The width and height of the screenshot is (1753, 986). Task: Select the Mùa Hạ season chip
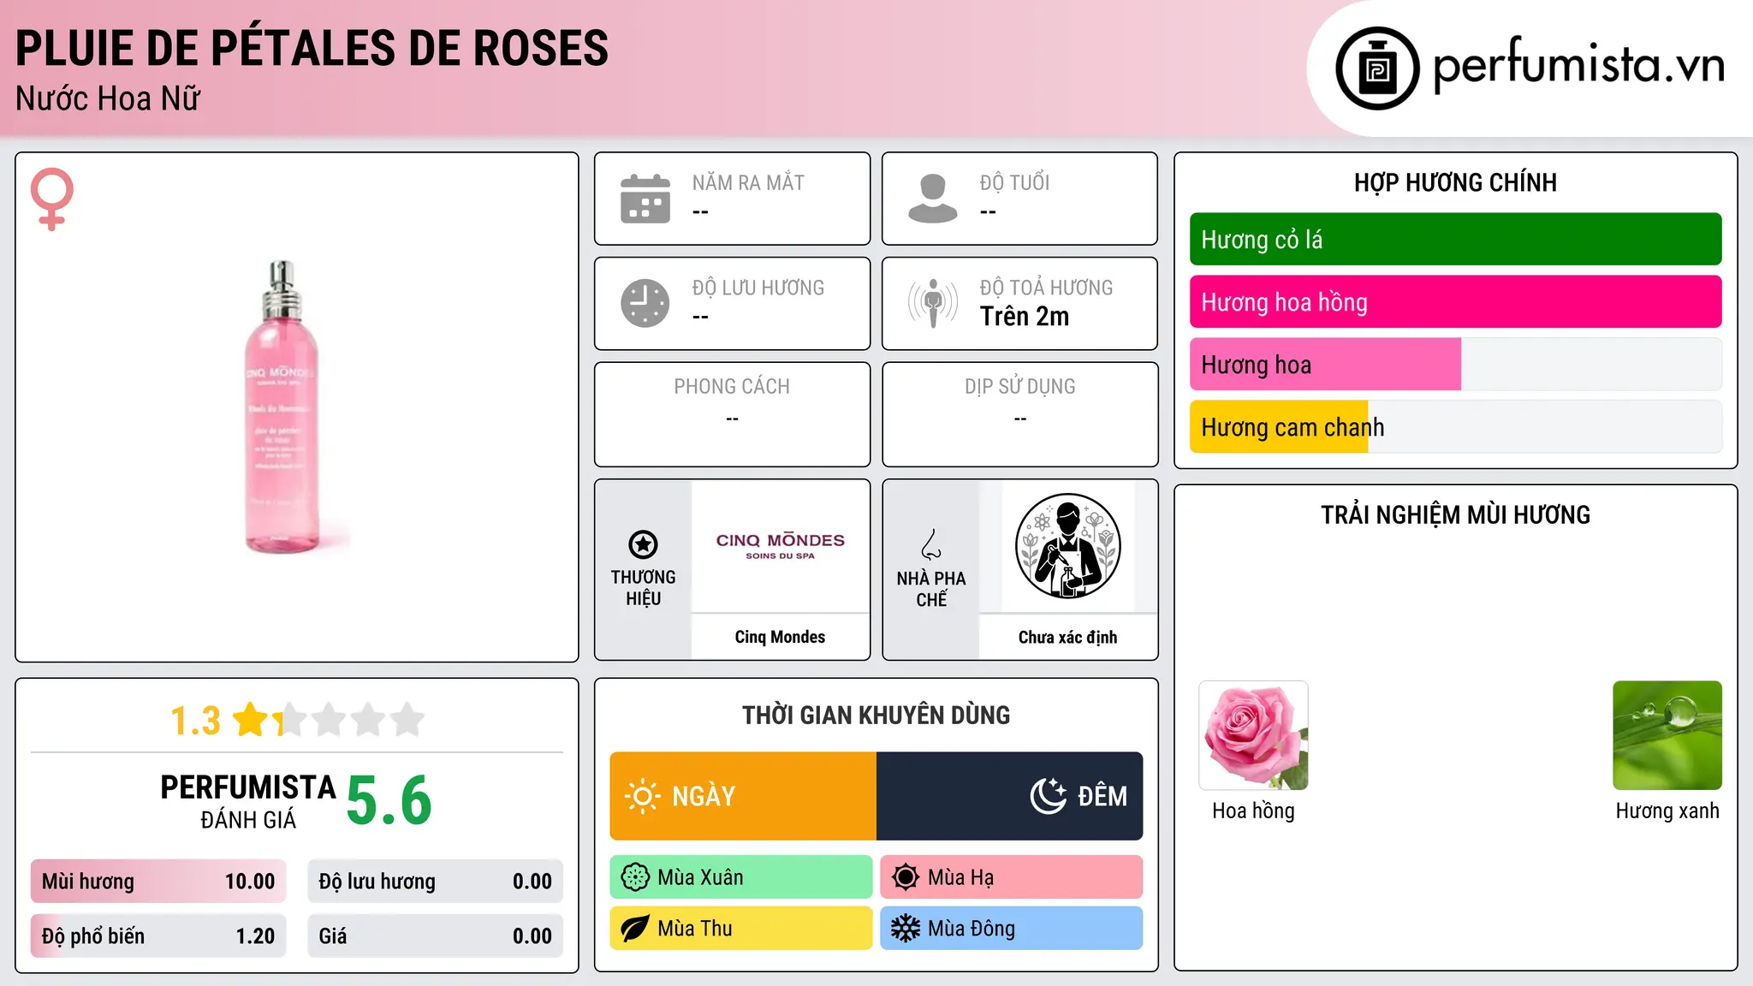(x=1011, y=877)
